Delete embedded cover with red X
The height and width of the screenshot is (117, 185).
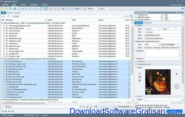point(140,80)
